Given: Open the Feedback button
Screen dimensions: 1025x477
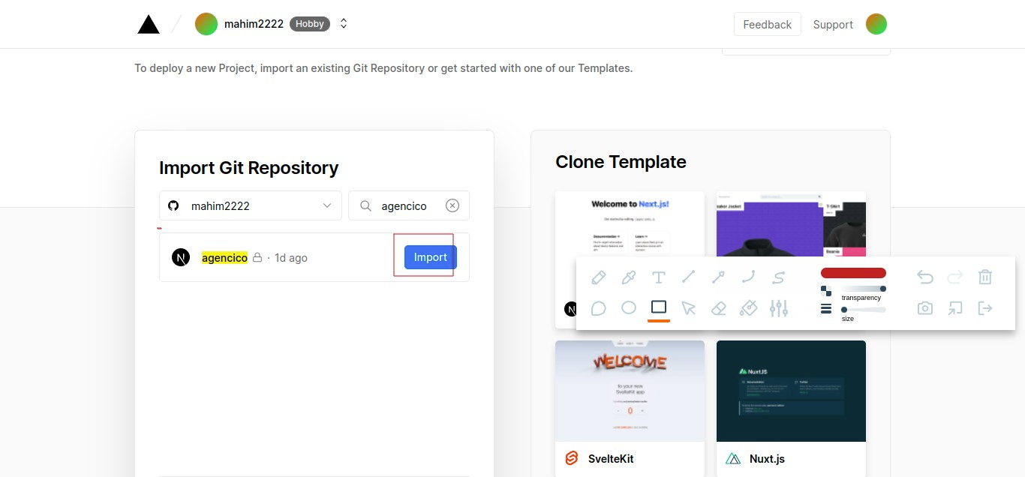Looking at the screenshot, I should coord(768,24).
